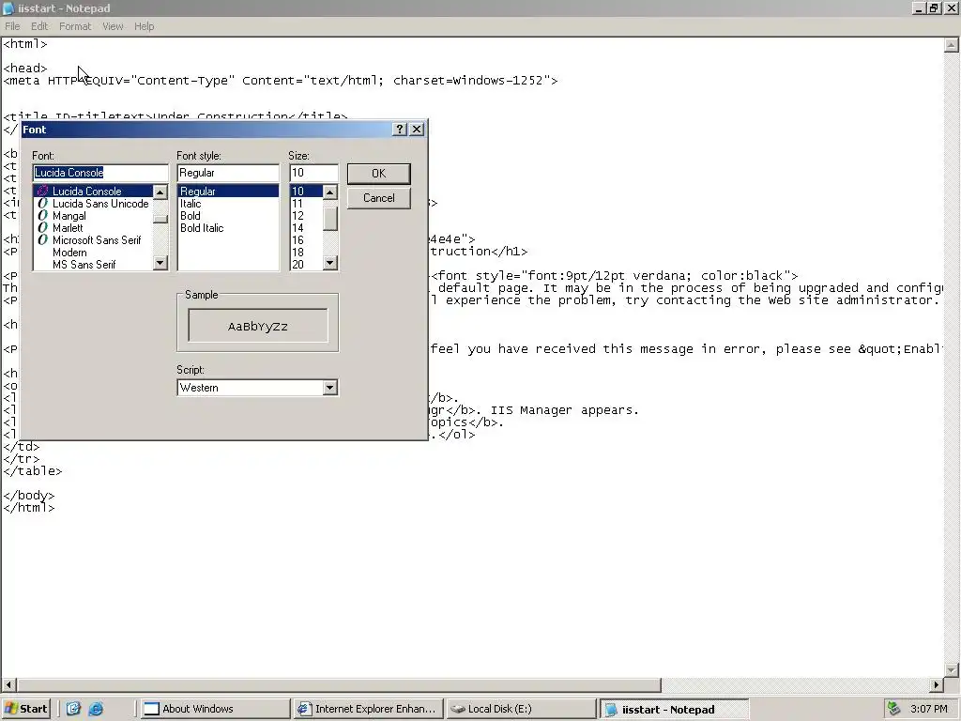Select MS Sans Serif font
The width and height of the screenshot is (961, 721).
tap(93, 265)
